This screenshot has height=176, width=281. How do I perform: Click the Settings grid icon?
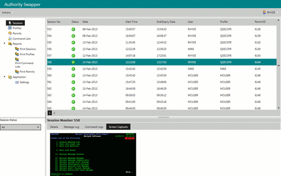click(17, 82)
